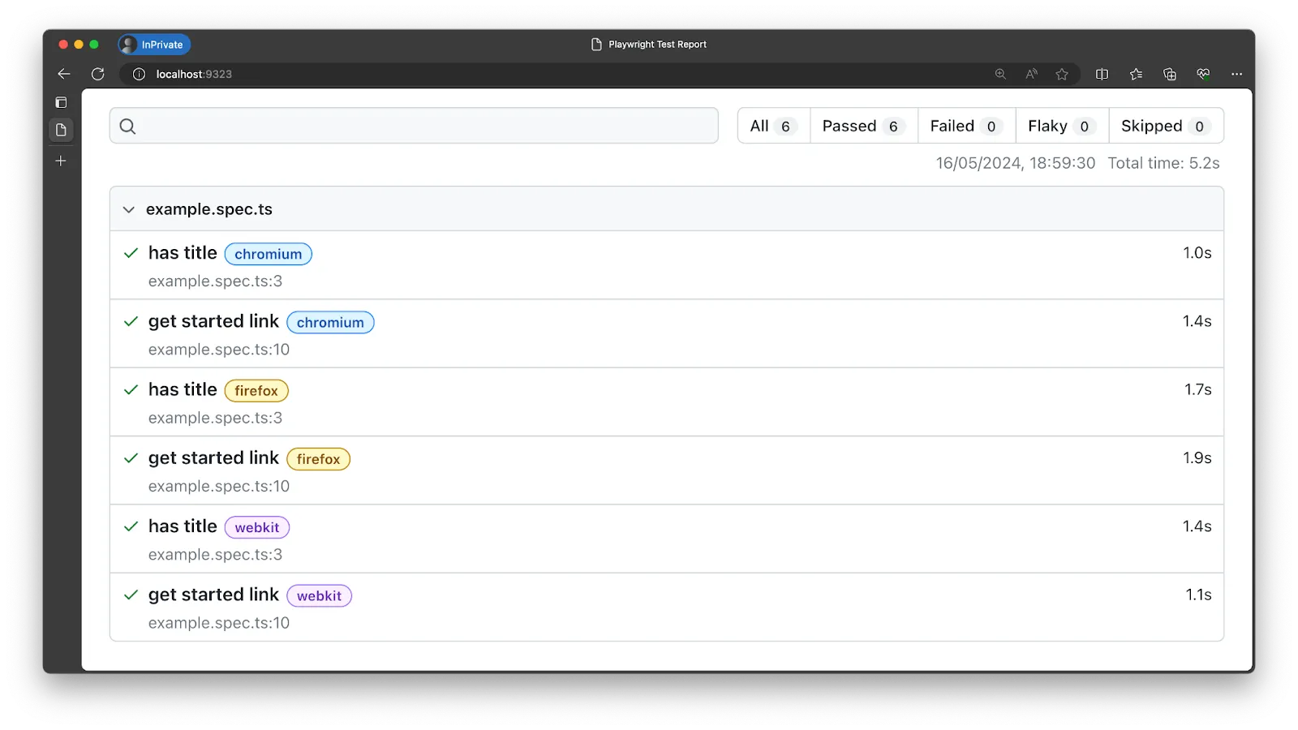Focus the test search input field
The image size is (1298, 730).
[x=414, y=126]
